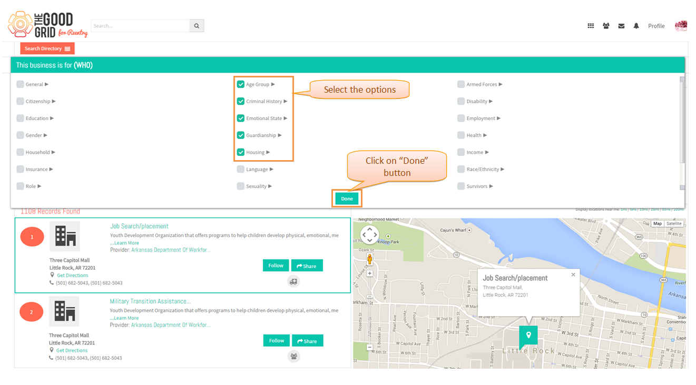Image resolution: width=696 pixels, height=385 pixels.
Task: Open the Job Search/placement title link
Action: (x=139, y=226)
